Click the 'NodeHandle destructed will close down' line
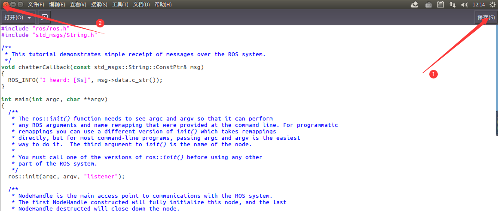This screenshot has width=498, height=211. click(95, 209)
